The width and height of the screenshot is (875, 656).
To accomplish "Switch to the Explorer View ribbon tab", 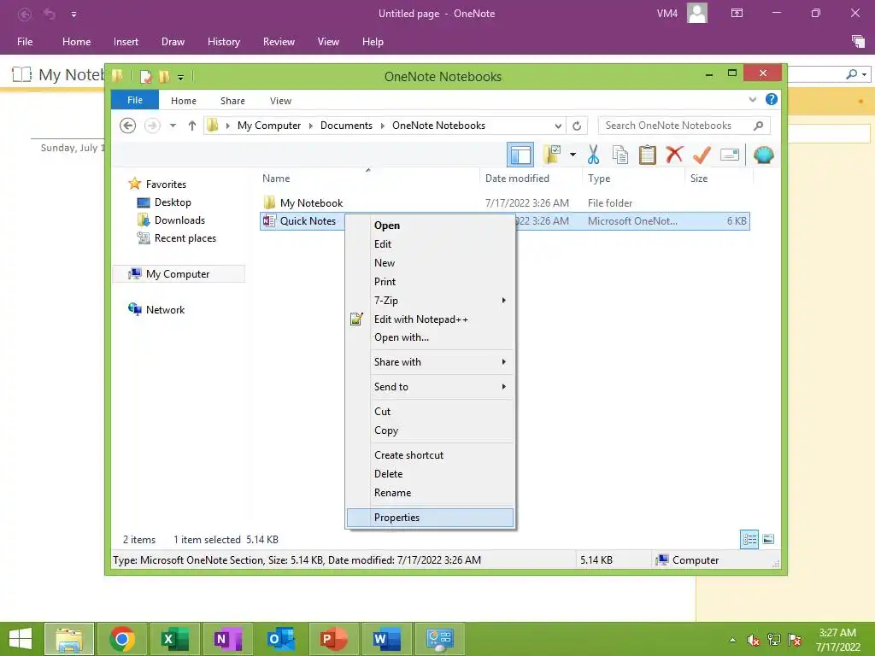I will [280, 101].
